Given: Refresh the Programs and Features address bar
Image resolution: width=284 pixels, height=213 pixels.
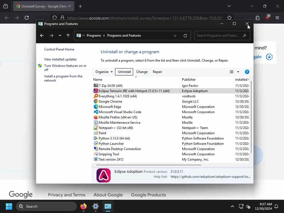Looking at the screenshot, I should click(185, 36).
